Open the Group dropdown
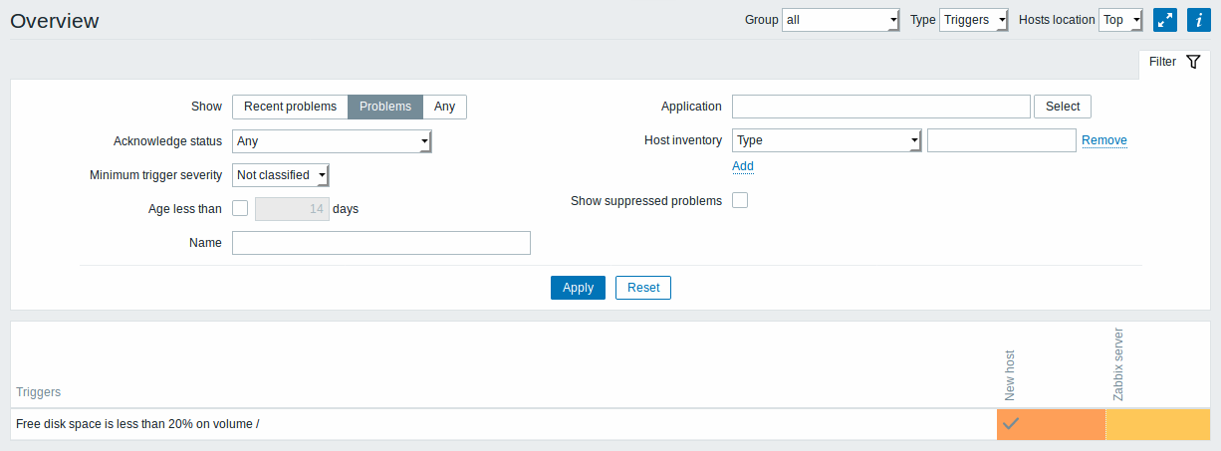 coord(842,20)
